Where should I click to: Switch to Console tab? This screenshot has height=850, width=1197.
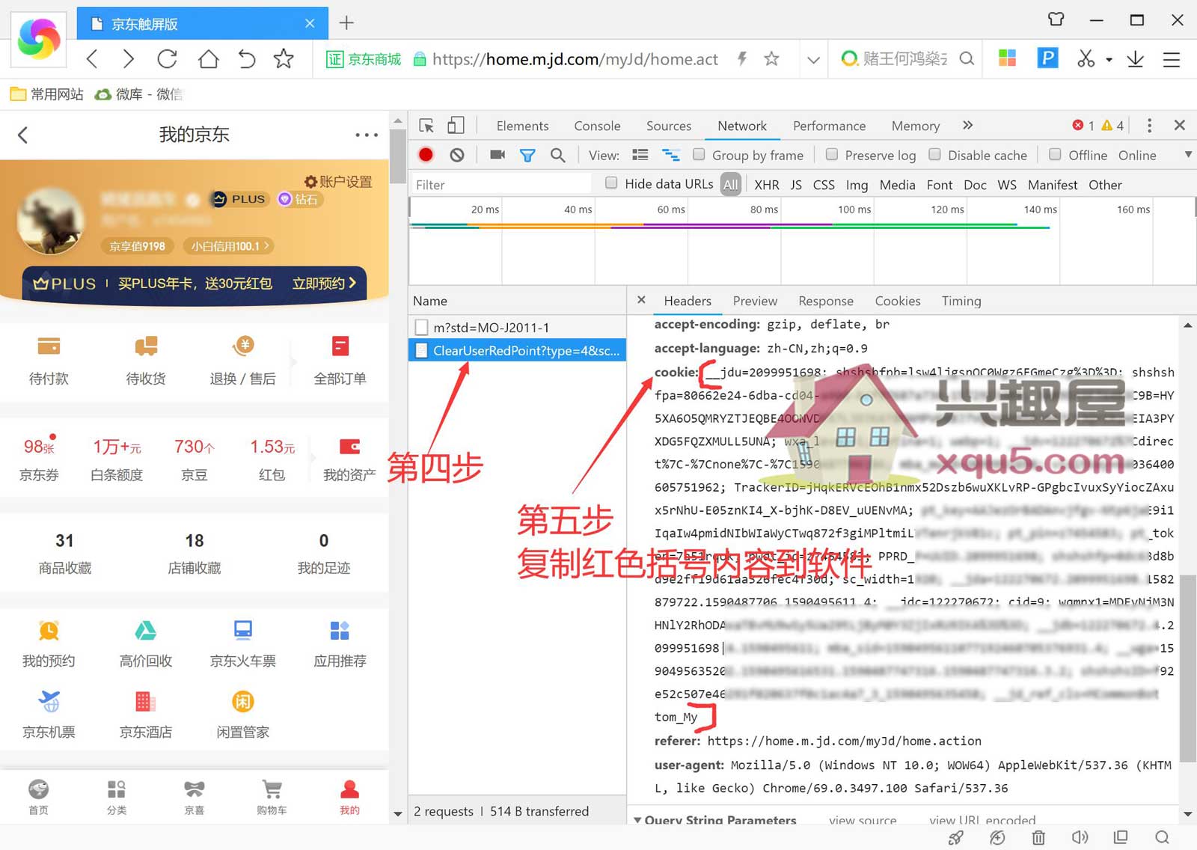597,126
